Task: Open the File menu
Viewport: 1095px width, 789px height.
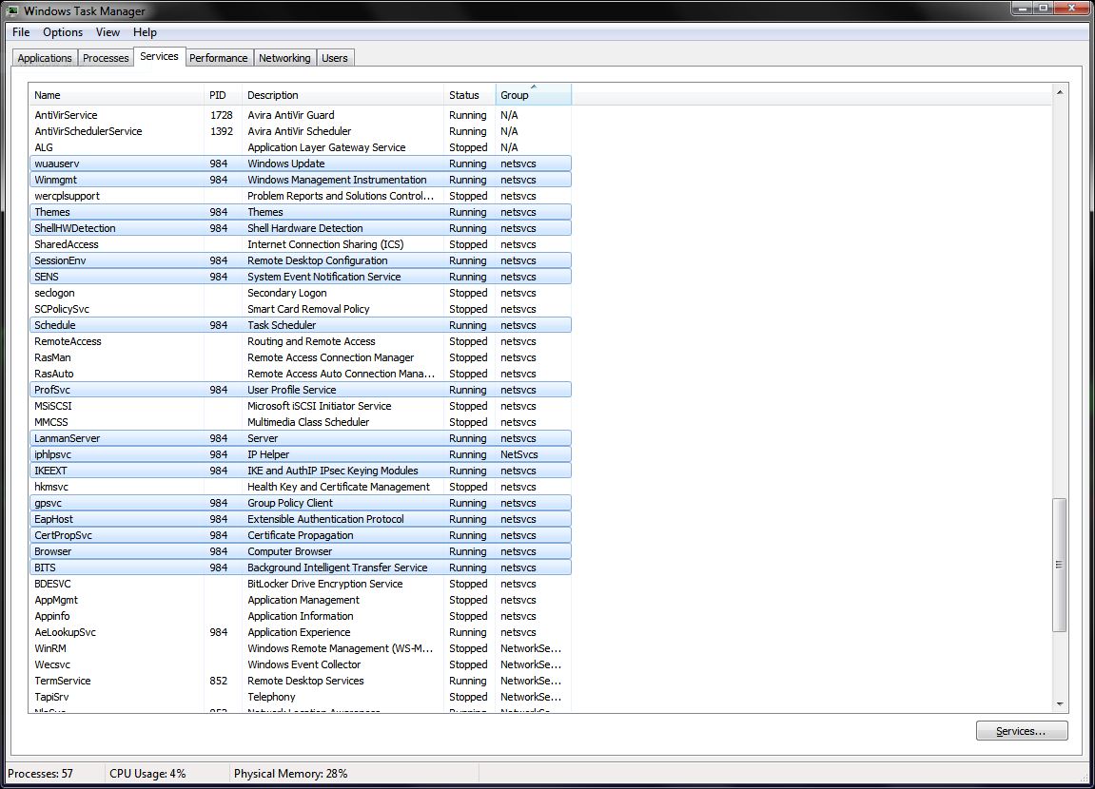Action: 21,32
